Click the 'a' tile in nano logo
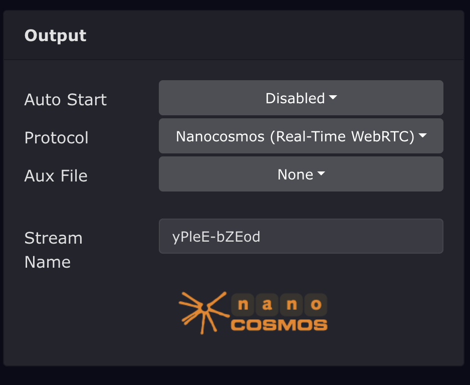The height and width of the screenshot is (385, 470). tap(267, 304)
